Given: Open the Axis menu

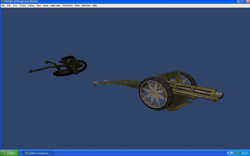Looking at the screenshot, I should (x=15, y=5).
